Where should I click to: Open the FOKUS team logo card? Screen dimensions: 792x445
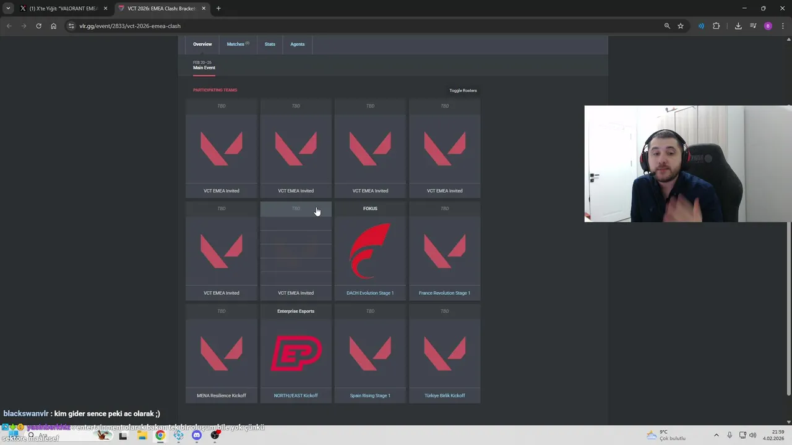tap(370, 251)
